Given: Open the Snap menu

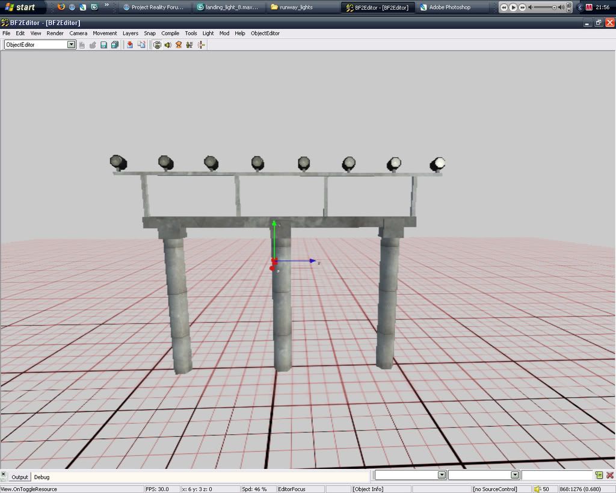Looking at the screenshot, I should pyautogui.click(x=149, y=33).
